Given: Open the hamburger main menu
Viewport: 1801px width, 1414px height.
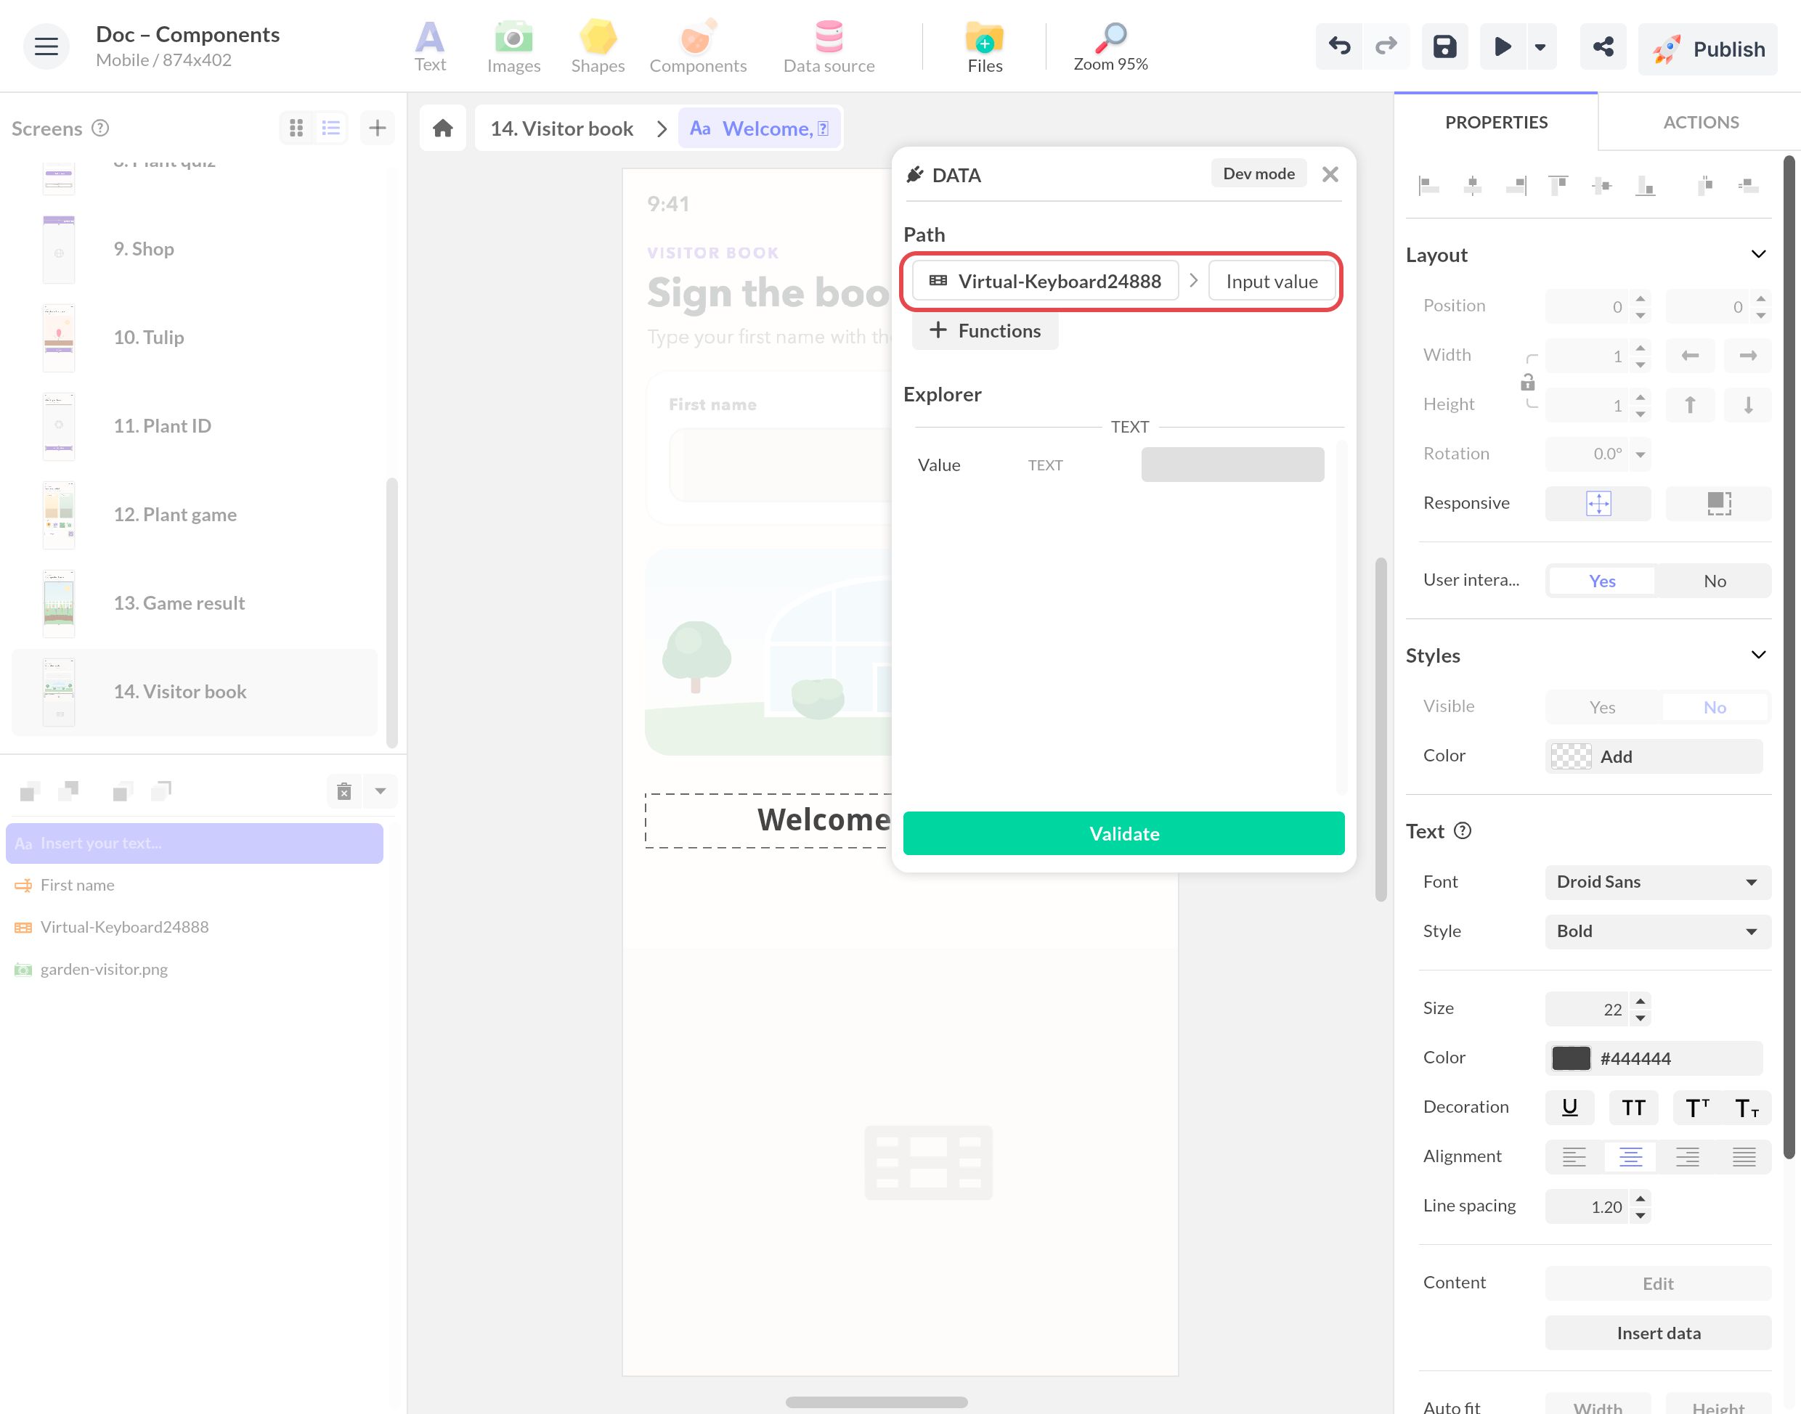Looking at the screenshot, I should tap(46, 46).
